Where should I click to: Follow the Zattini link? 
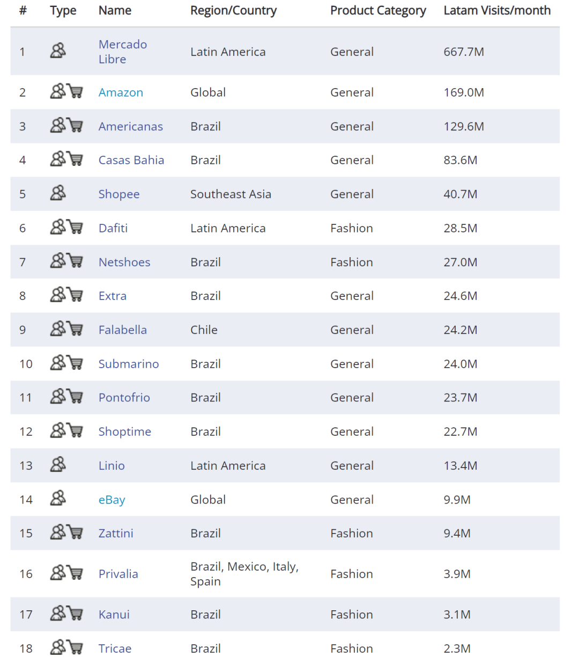click(x=116, y=533)
